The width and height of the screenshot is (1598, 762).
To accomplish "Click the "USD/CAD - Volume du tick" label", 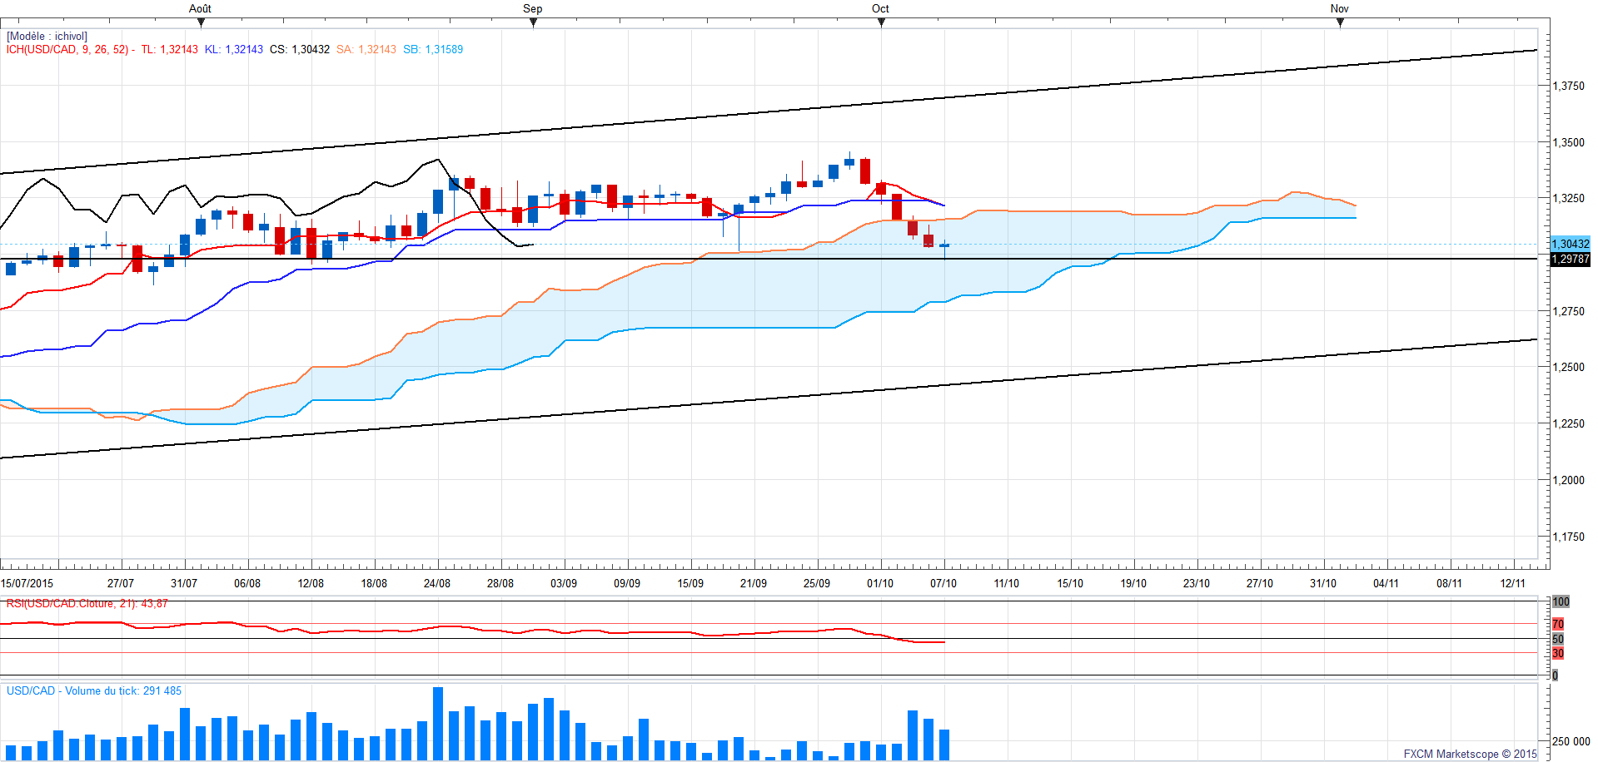I will click(94, 690).
